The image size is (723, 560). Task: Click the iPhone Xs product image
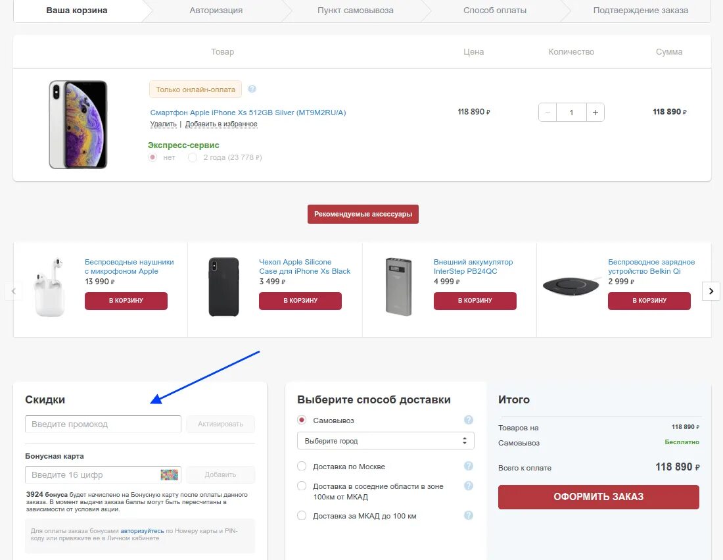click(78, 124)
